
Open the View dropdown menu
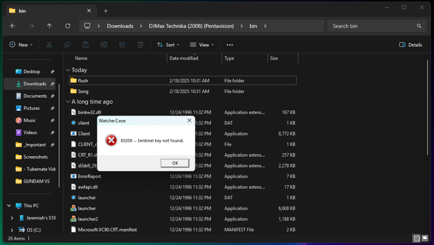point(202,45)
